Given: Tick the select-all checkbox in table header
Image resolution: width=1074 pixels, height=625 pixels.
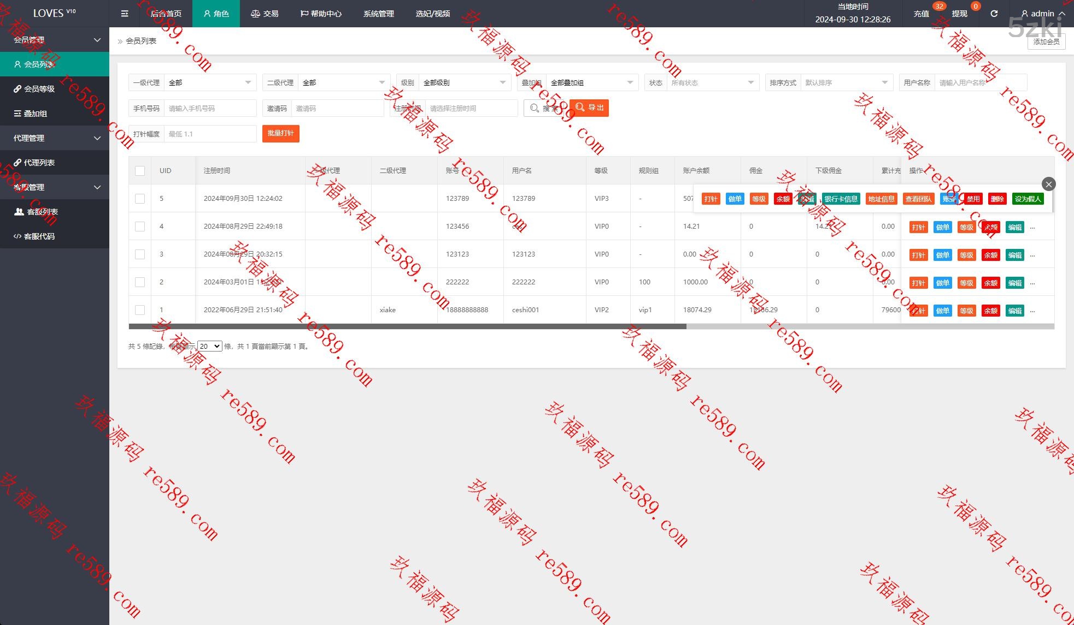Looking at the screenshot, I should pos(140,171).
